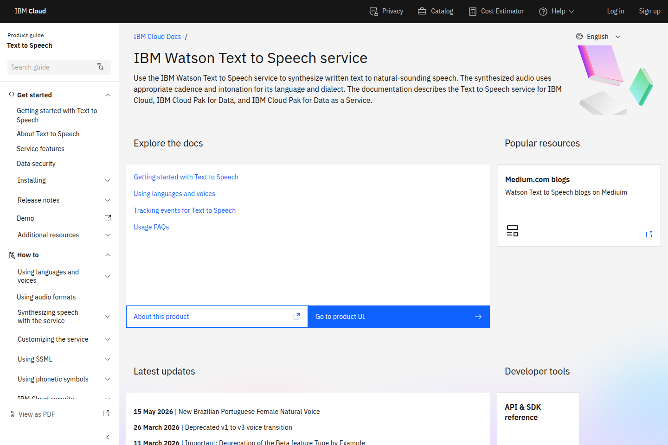Screen dimensions: 668x445
Task: Select About Text to Speech in sidebar
Action: coord(48,134)
